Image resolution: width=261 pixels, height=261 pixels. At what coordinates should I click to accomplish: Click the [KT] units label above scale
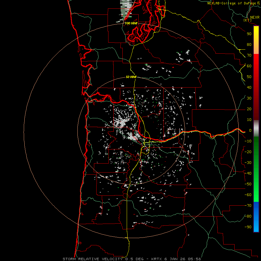[248, 20]
